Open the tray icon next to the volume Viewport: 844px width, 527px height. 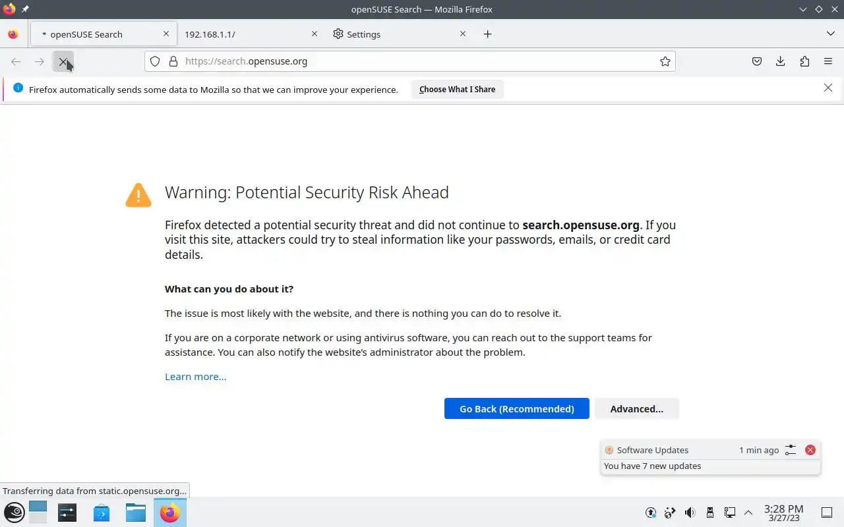click(x=670, y=513)
